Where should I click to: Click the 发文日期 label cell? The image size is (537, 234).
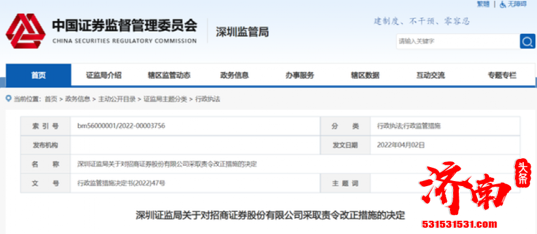pos(345,145)
